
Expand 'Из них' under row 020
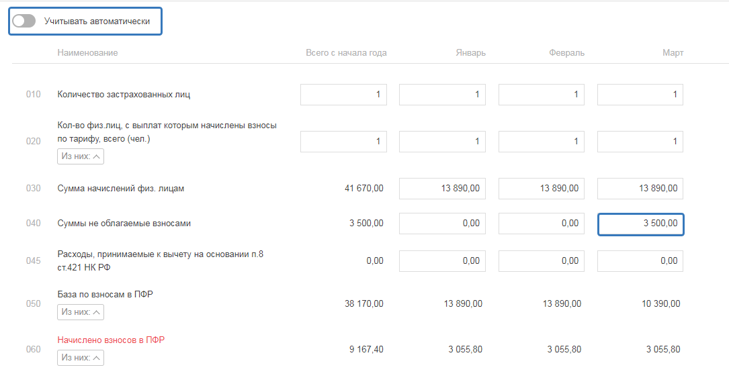click(81, 156)
